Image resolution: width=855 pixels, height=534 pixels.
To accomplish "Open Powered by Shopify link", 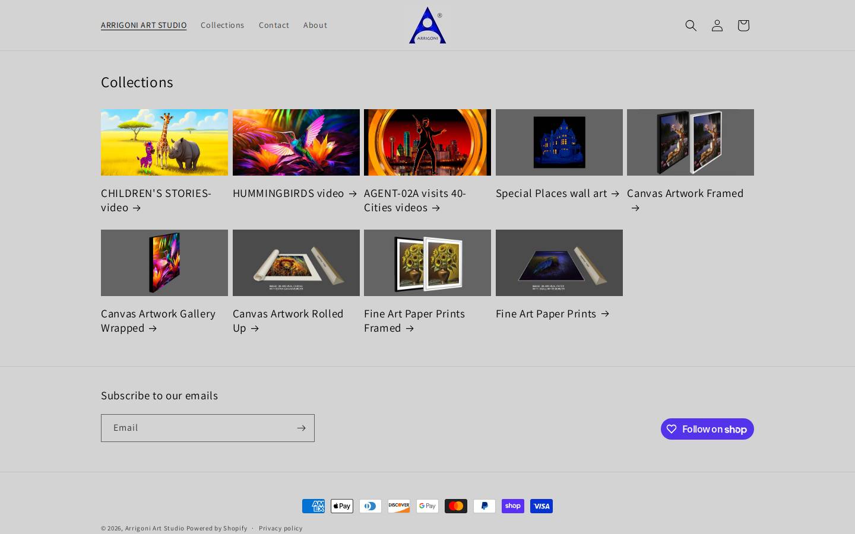I will 217,528.
